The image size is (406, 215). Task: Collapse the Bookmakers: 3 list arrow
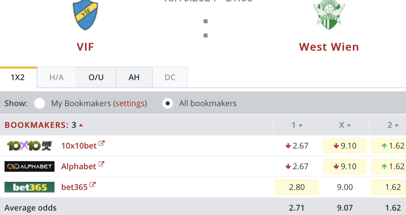tap(81, 125)
